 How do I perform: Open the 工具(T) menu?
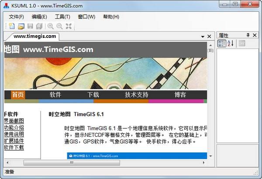click(x=62, y=17)
